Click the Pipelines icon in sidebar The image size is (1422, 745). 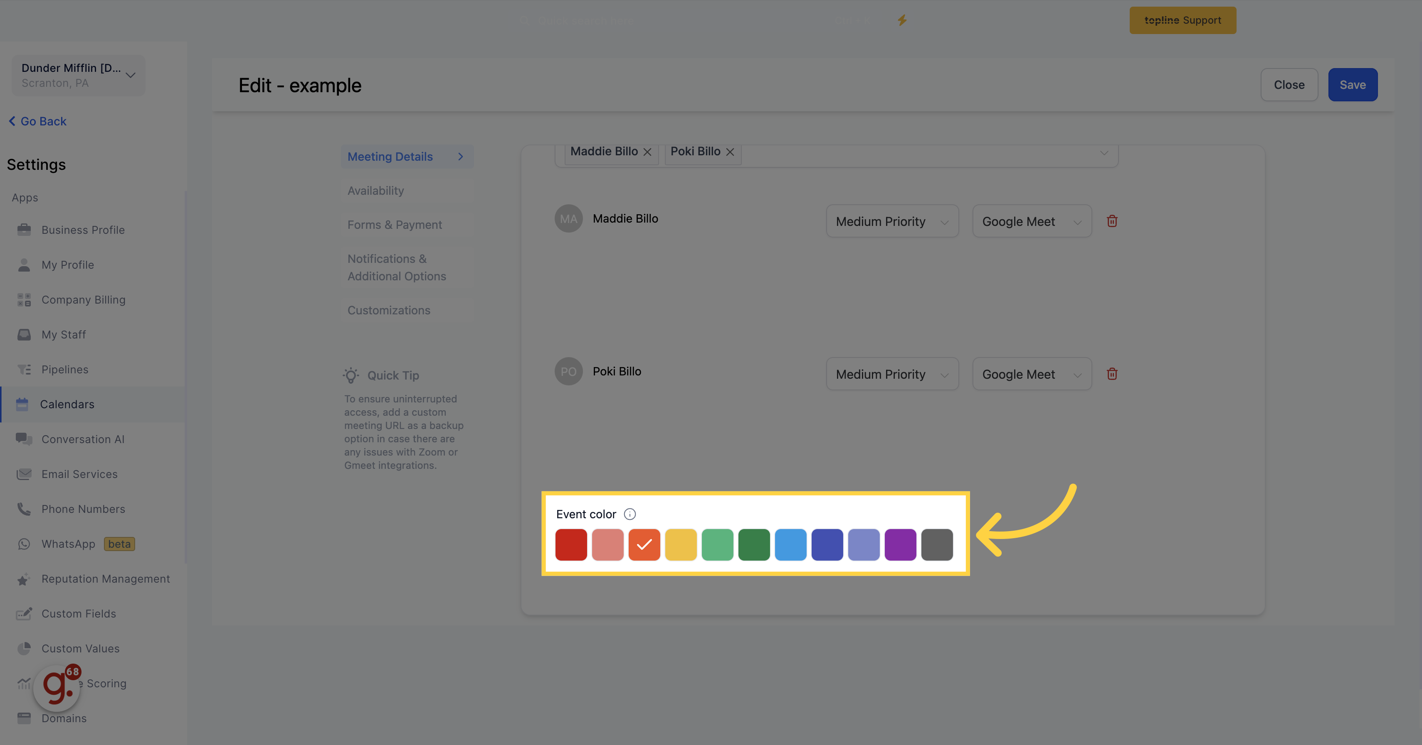tap(24, 368)
